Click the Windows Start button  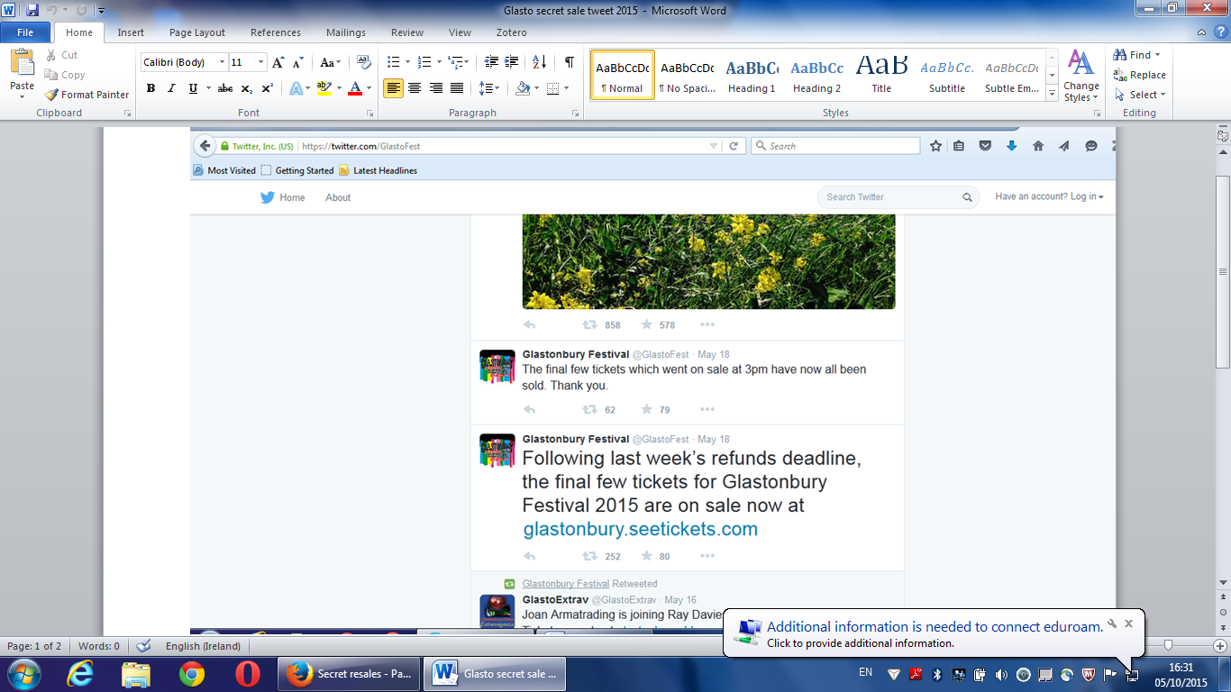pos(23,673)
